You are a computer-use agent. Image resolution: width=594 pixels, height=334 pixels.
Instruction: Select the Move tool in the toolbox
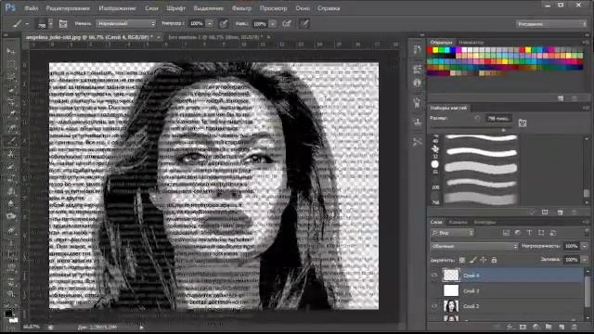11,51
